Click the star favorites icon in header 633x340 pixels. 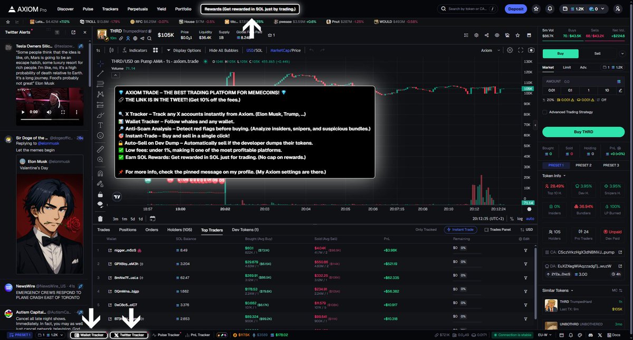[x=536, y=9]
